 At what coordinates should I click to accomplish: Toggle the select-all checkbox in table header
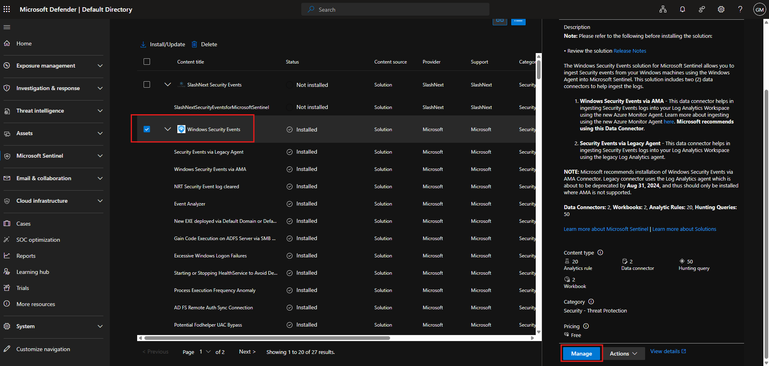[147, 62]
